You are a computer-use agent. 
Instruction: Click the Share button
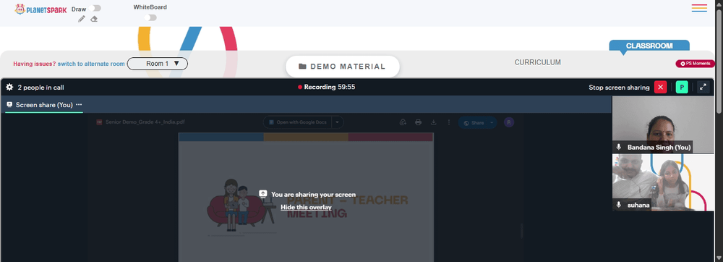point(474,123)
